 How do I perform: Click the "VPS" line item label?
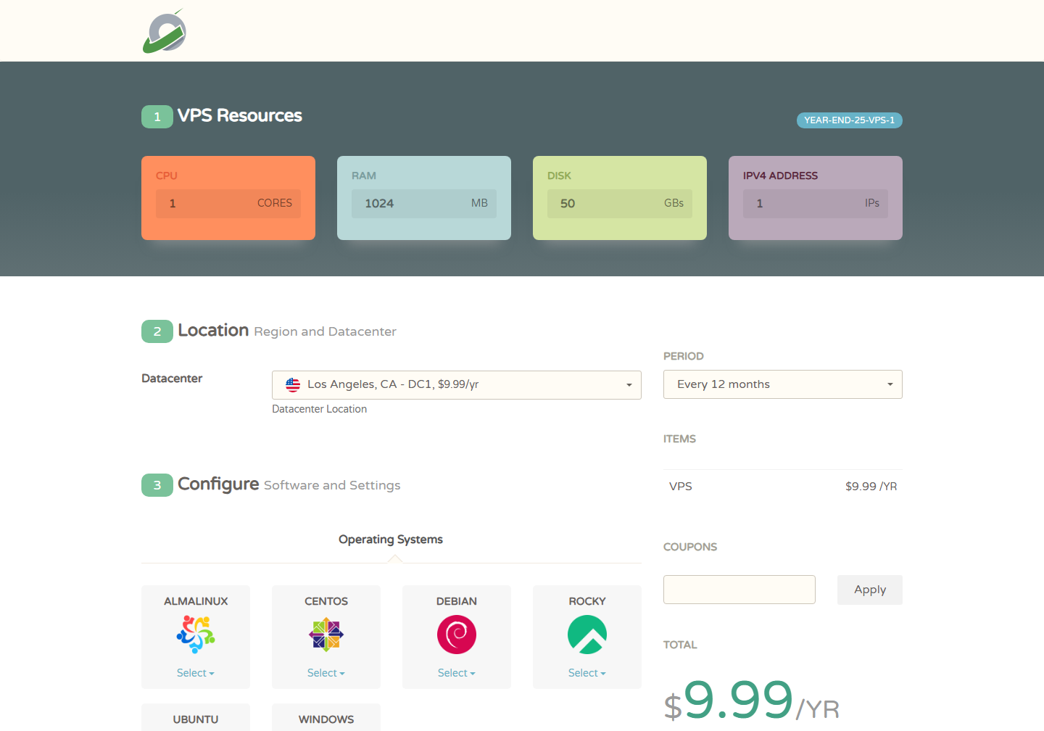681,487
